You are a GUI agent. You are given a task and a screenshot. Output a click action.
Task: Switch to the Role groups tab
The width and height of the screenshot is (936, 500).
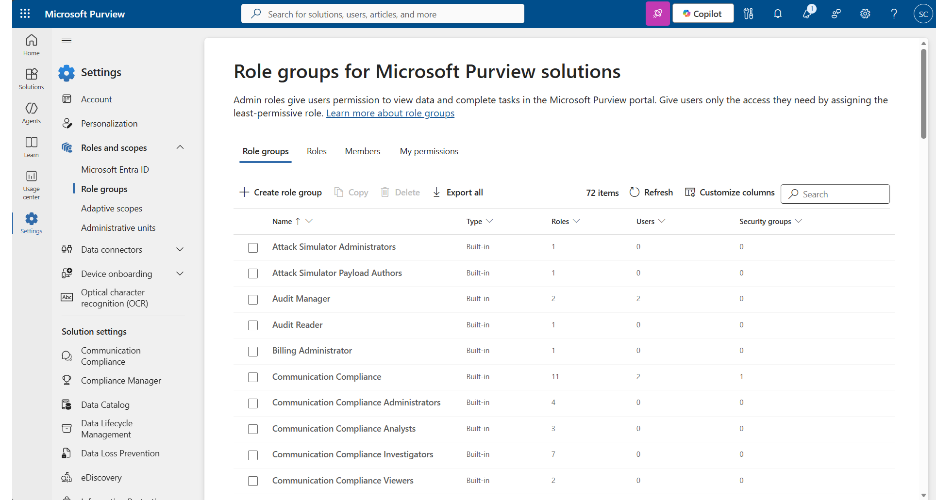[x=266, y=151]
